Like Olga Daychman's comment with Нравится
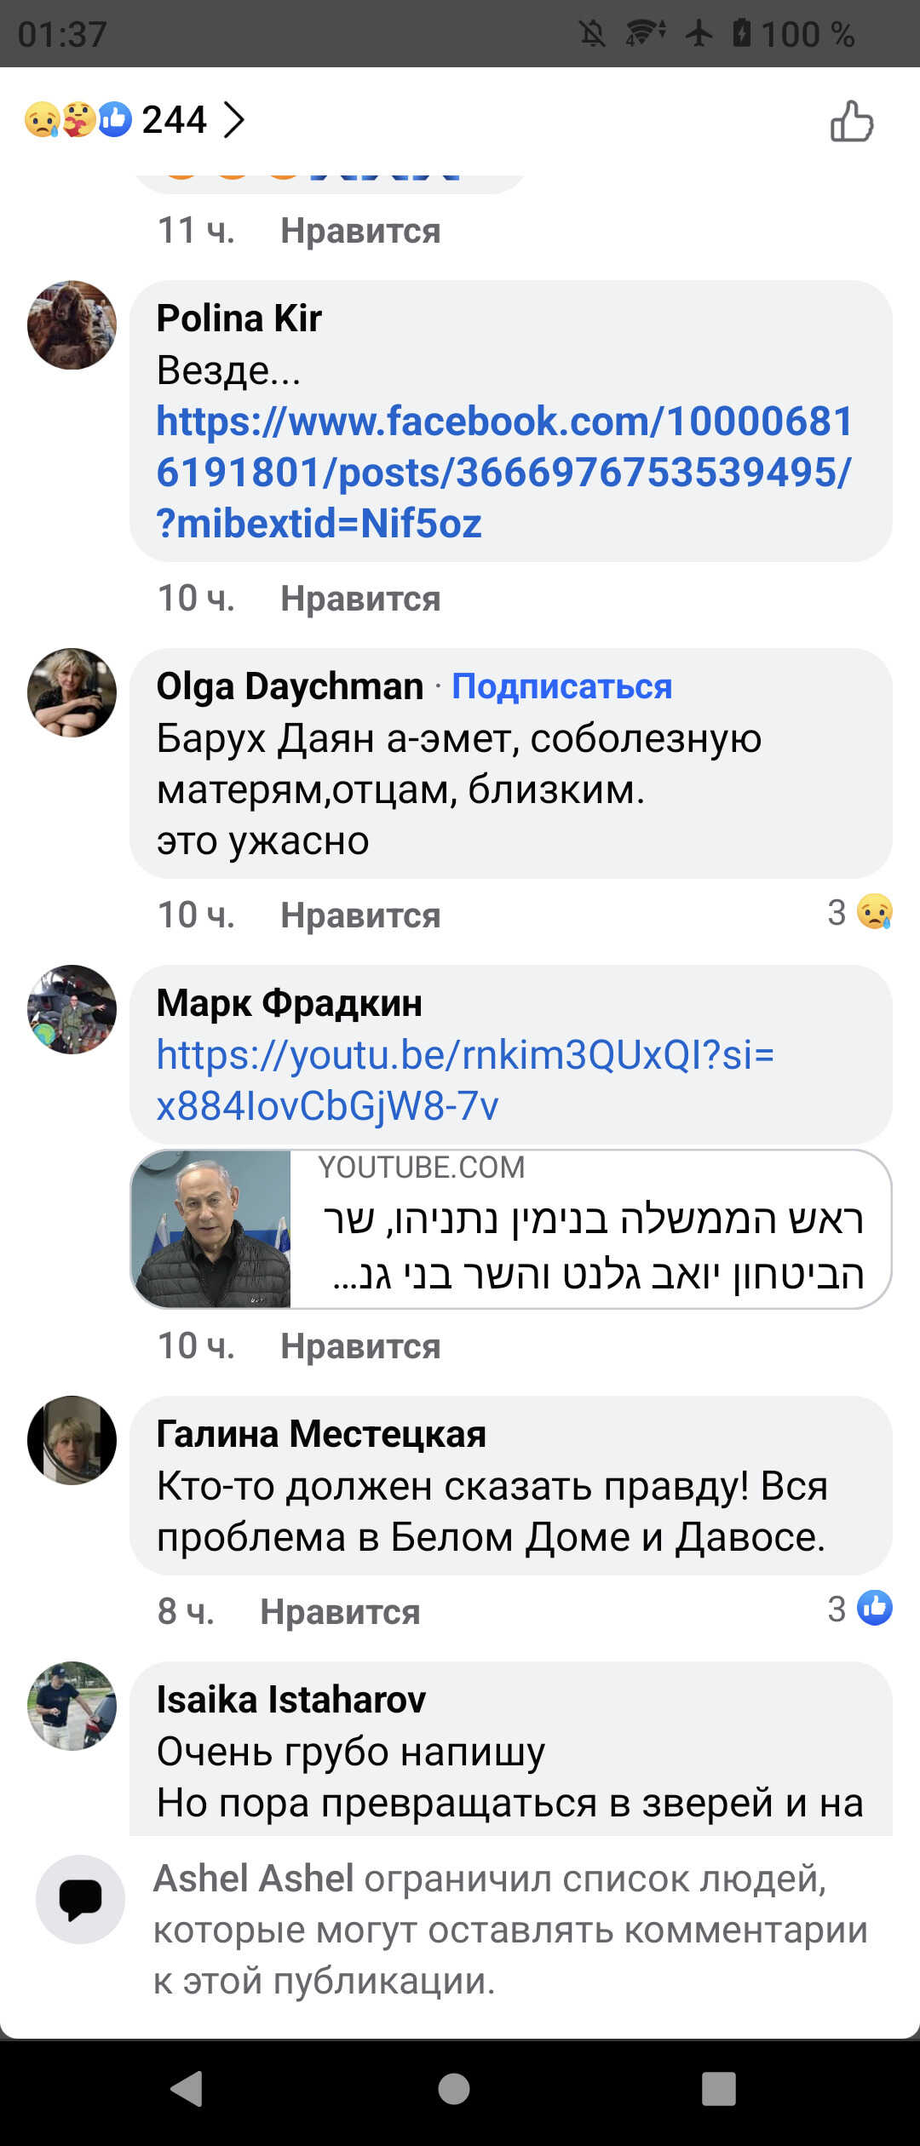 (x=360, y=915)
